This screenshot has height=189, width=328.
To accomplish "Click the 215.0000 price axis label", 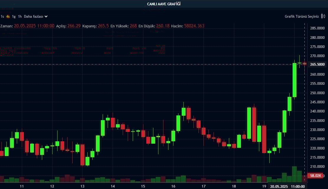I will [x=317, y=157].
